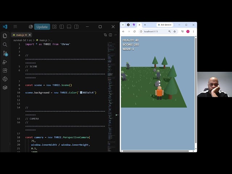Close the active Chrome tab
The image size is (232, 174).
139,25
